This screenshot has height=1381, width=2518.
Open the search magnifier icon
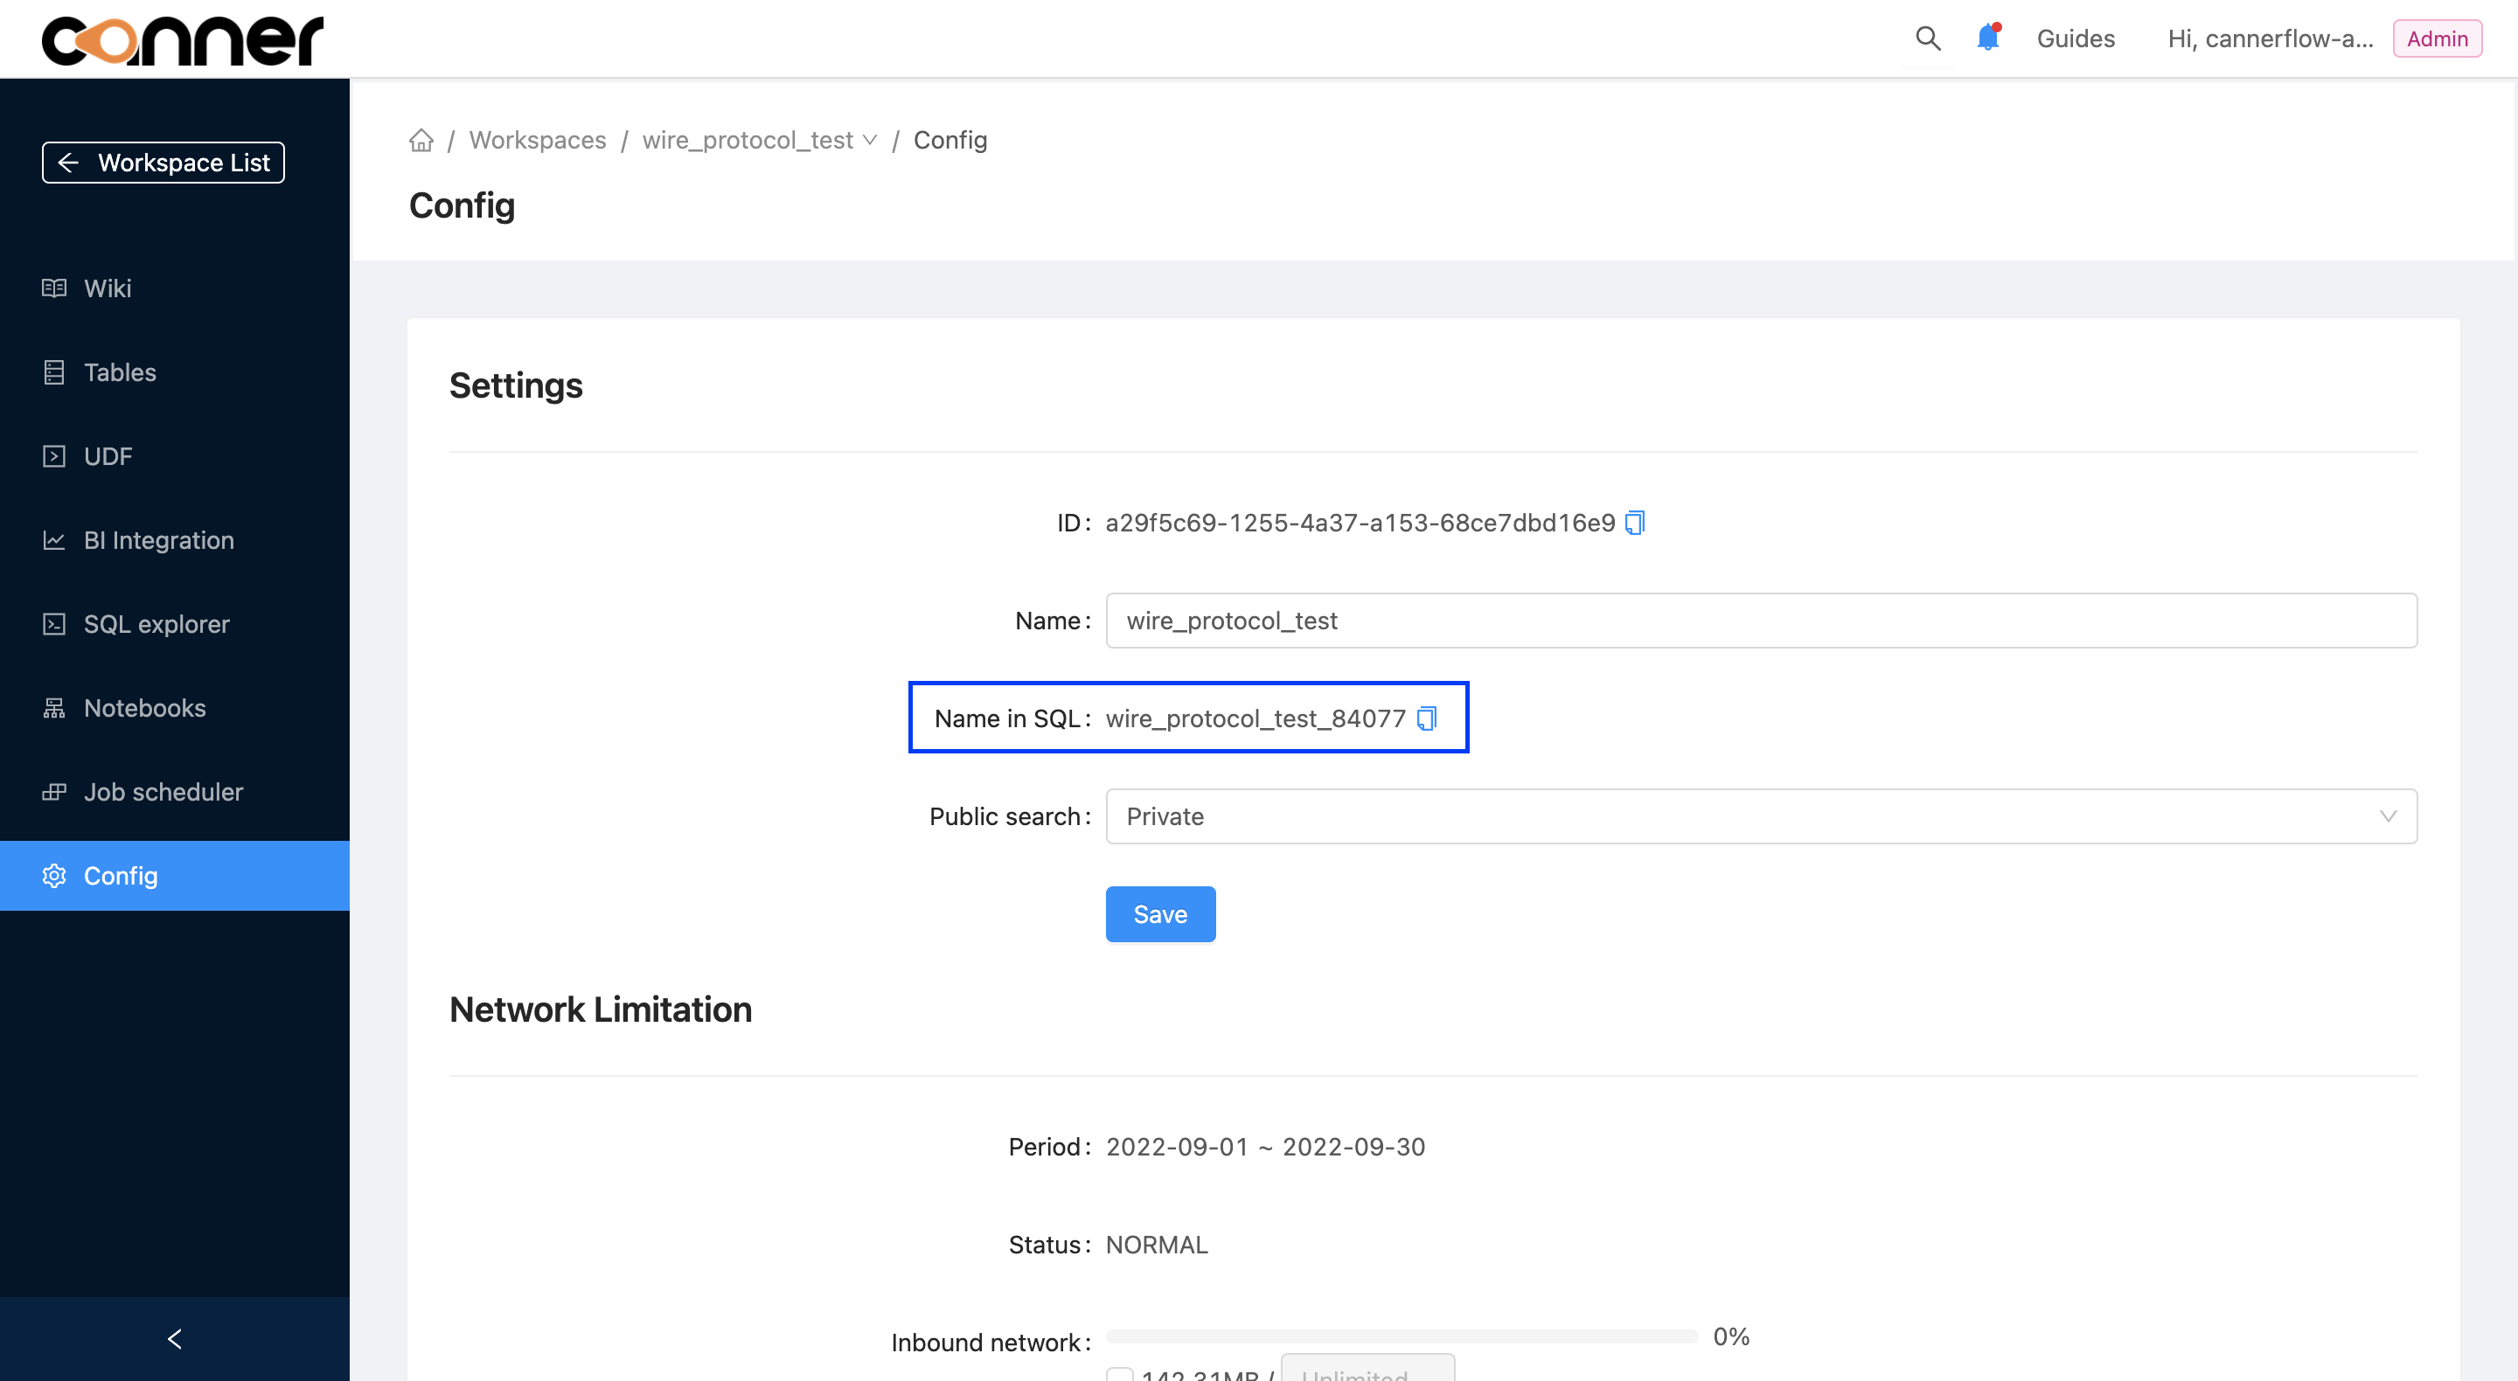tap(1928, 38)
